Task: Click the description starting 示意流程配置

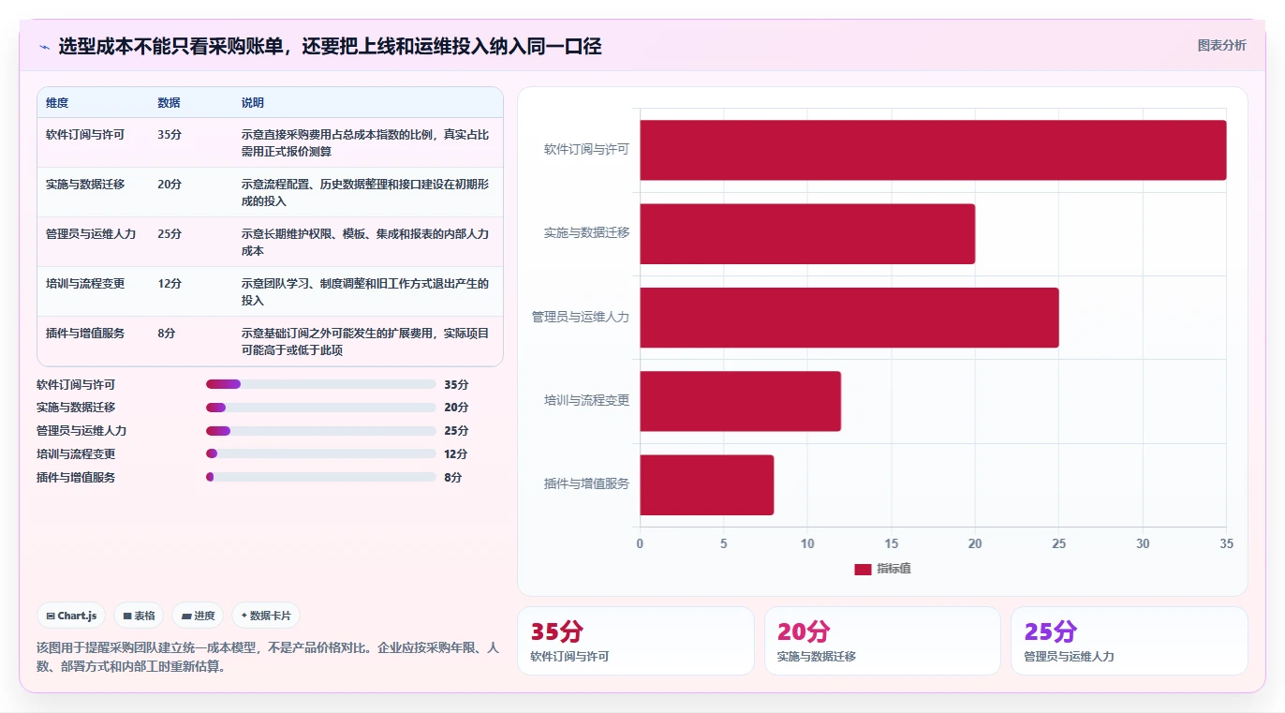Action: (365, 193)
